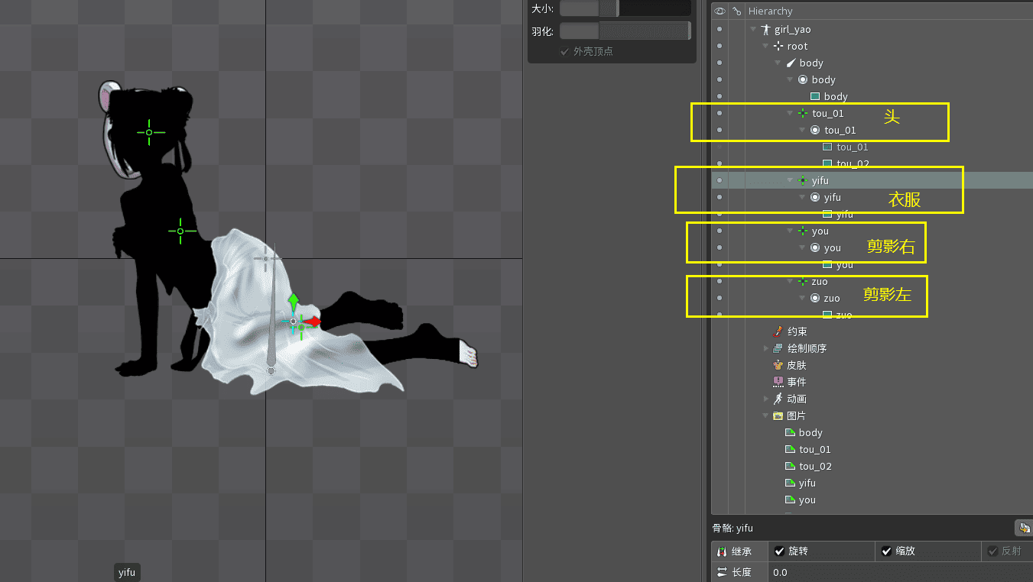Expand the 绘制顺序 draw order node
The width and height of the screenshot is (1033, 582).
[766, 348]
